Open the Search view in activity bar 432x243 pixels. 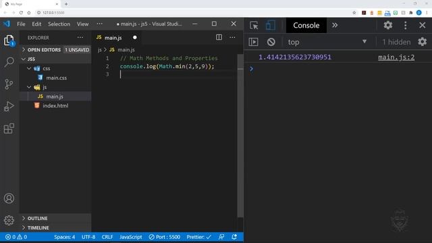tap(9, 62)
